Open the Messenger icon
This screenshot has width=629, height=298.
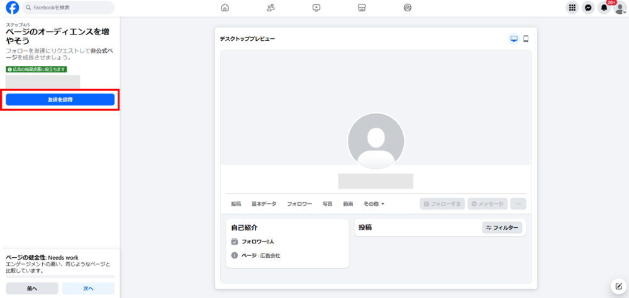(588, 8)
